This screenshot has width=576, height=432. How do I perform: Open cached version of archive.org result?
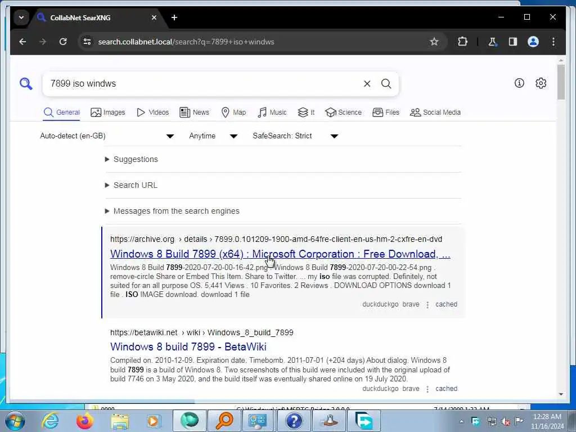tap(446, 304)
